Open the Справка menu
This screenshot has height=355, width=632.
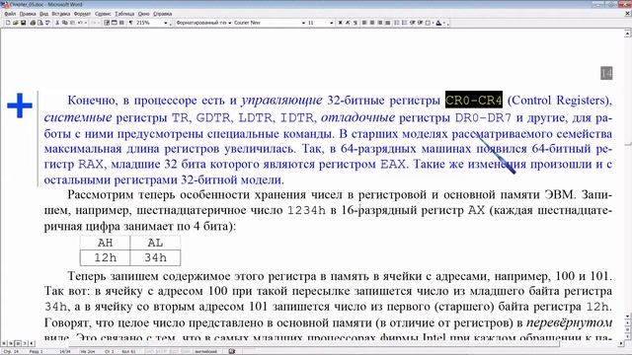click(x=162, y=14)
